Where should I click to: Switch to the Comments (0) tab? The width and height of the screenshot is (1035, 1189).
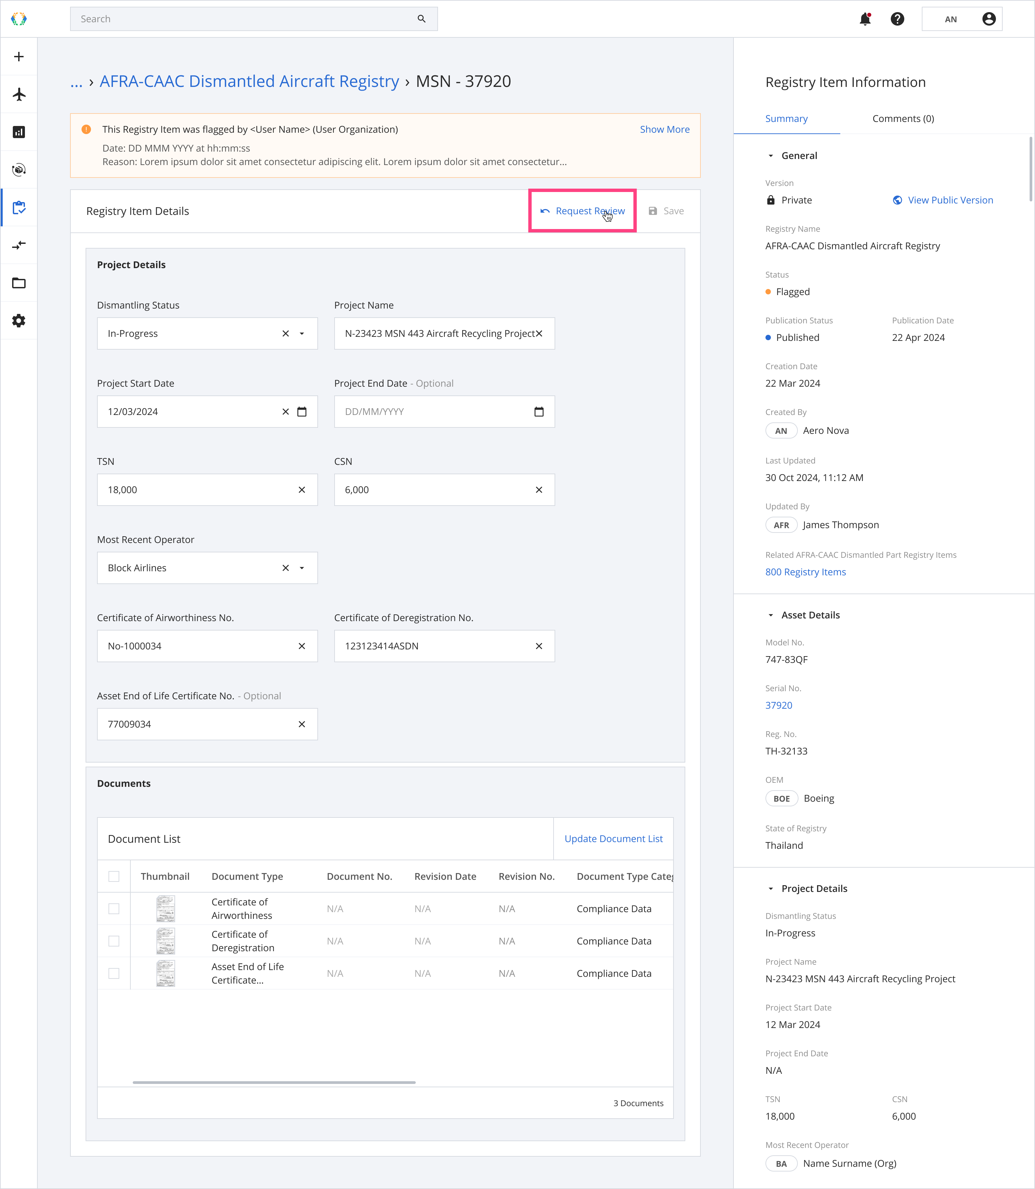tap(903, 118)
